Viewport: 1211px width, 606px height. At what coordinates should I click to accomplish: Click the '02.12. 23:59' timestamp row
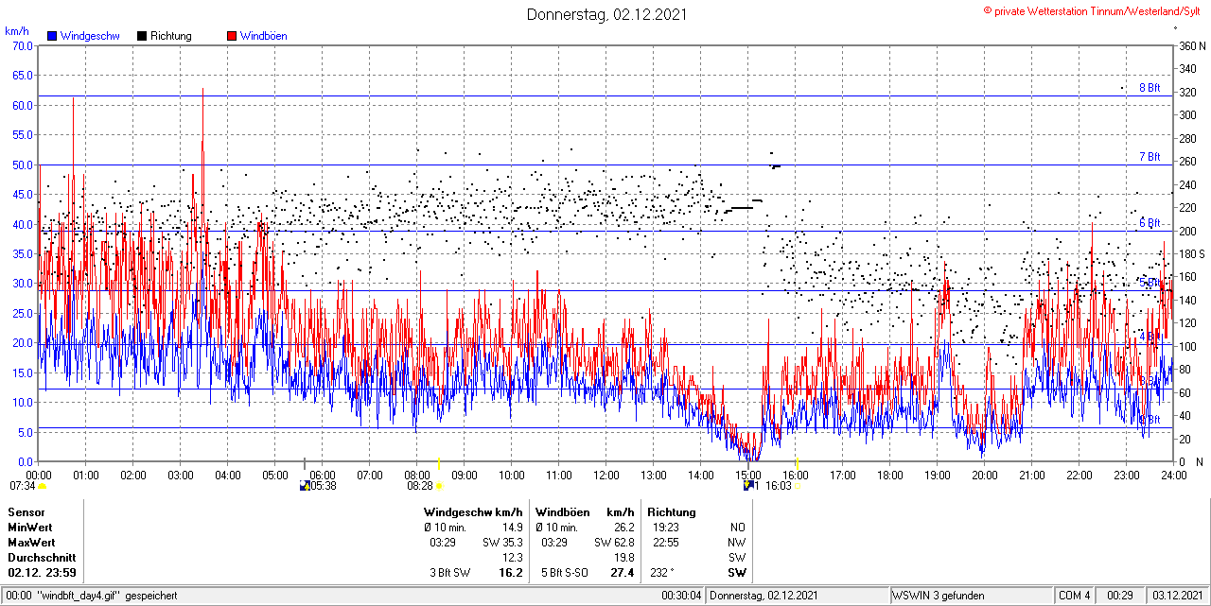pyautogui.click(x=43, y=572)
